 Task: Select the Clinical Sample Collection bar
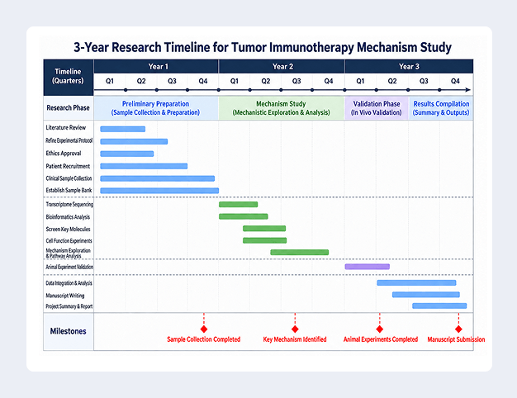(157, 178)
